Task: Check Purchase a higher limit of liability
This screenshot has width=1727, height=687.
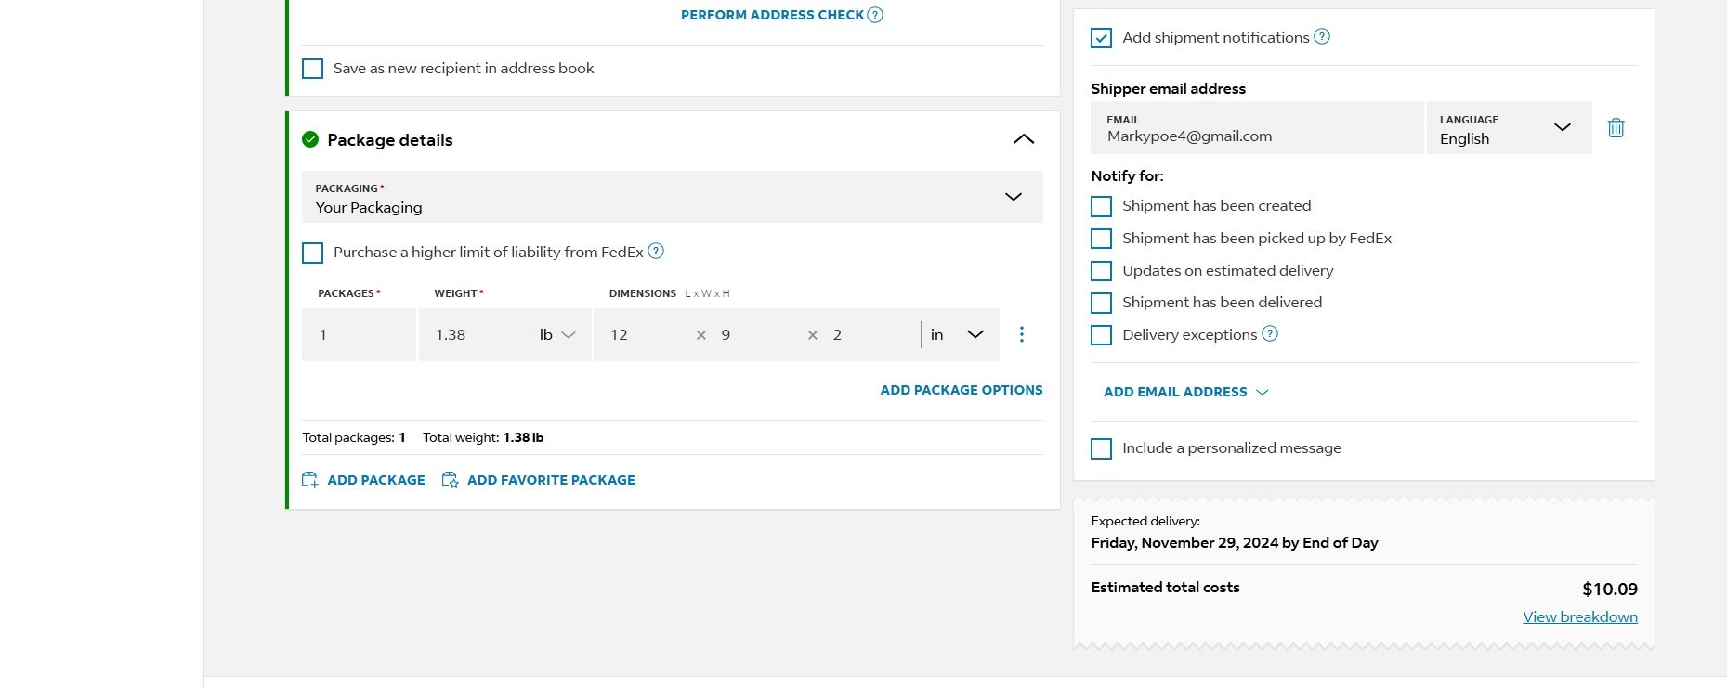Action: click(313, 253)
